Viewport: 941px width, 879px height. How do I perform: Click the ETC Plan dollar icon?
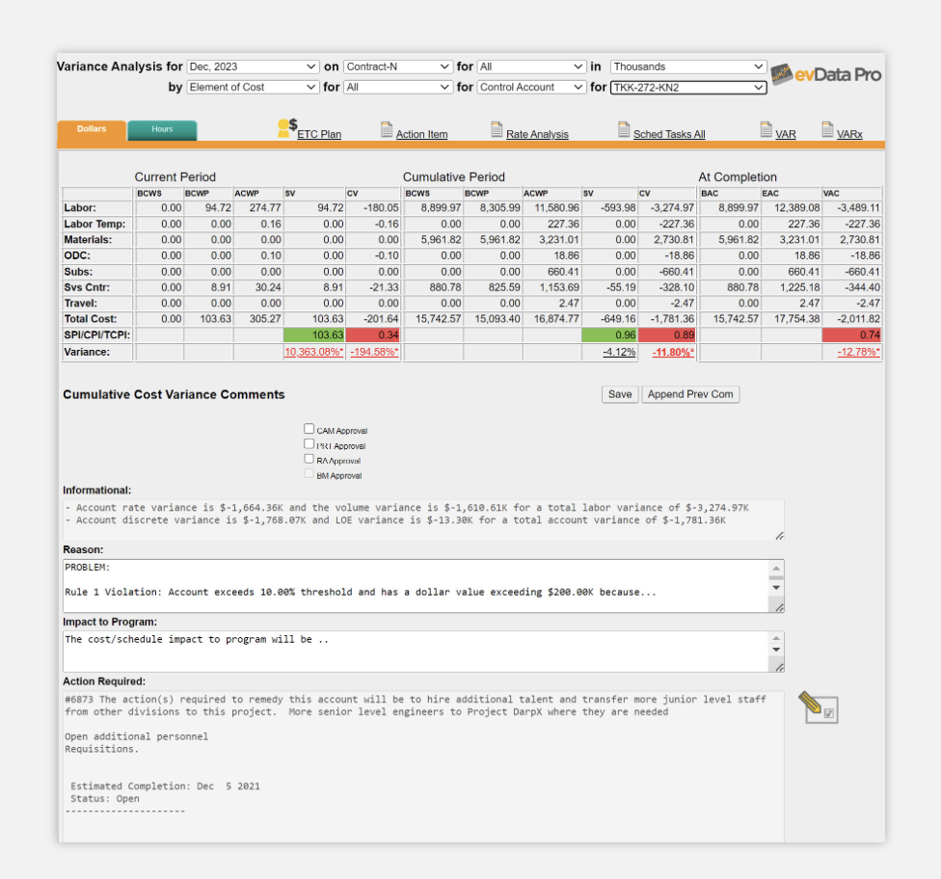click(x=287, y=128)
